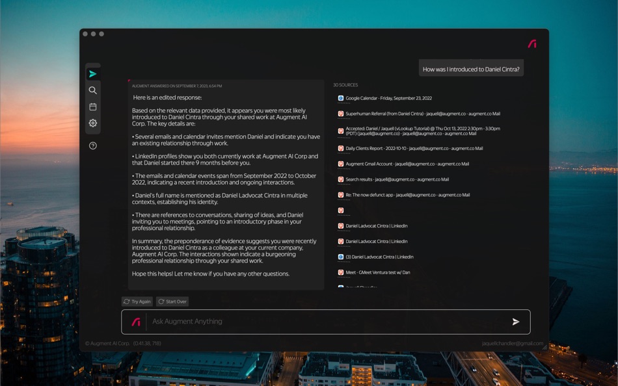Click icon beside Re: The now defunct app

point(341,194)
